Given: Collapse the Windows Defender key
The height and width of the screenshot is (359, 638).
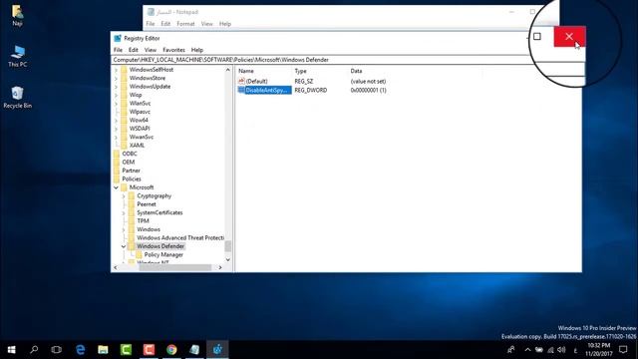Looking at the screenshot, I should 124,246.
